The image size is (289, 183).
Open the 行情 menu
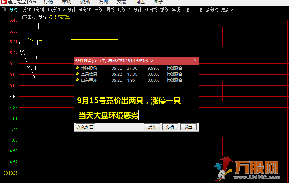[48, 2]
